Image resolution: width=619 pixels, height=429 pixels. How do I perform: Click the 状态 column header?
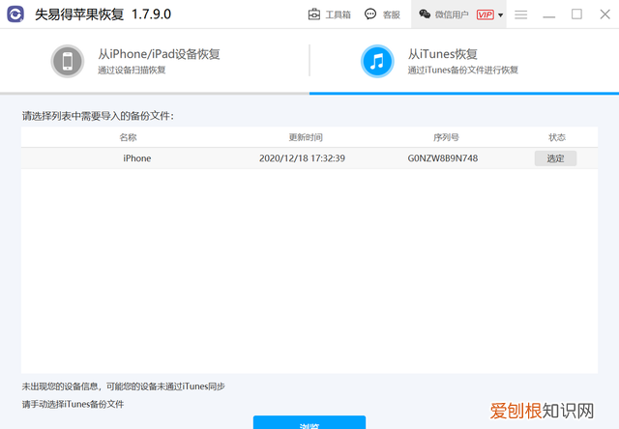point(557,137)
